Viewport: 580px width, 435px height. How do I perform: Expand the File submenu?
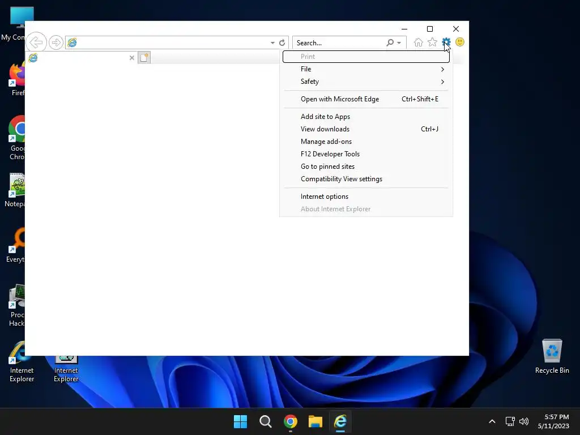tap(366, 69)
